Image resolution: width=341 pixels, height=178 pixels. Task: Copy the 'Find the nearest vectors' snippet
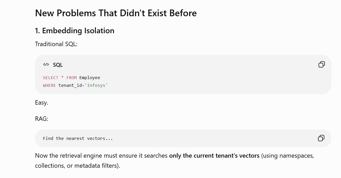coord(321,138)
